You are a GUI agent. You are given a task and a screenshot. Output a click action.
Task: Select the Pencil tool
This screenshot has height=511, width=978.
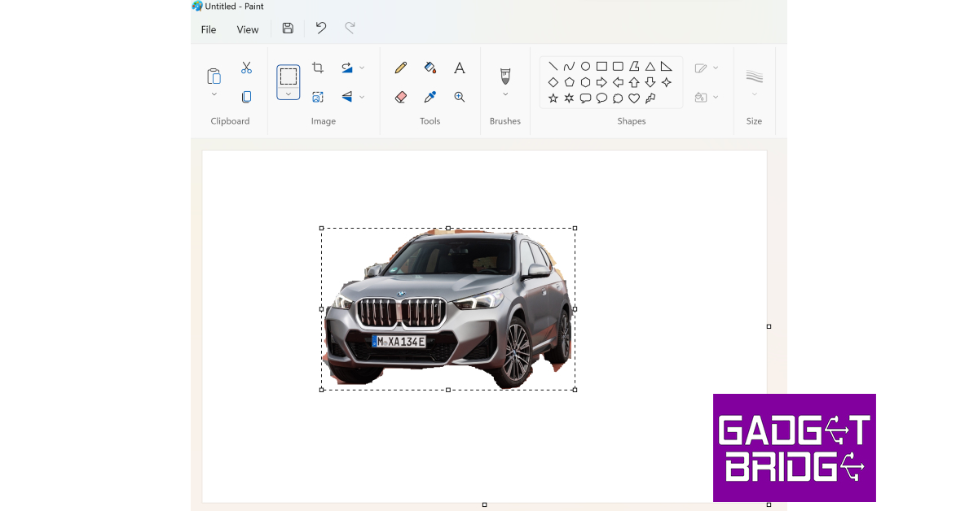click(x=400, y=68)
